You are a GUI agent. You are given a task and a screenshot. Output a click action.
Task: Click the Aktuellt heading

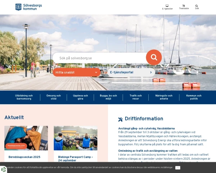tap(14, 117)
